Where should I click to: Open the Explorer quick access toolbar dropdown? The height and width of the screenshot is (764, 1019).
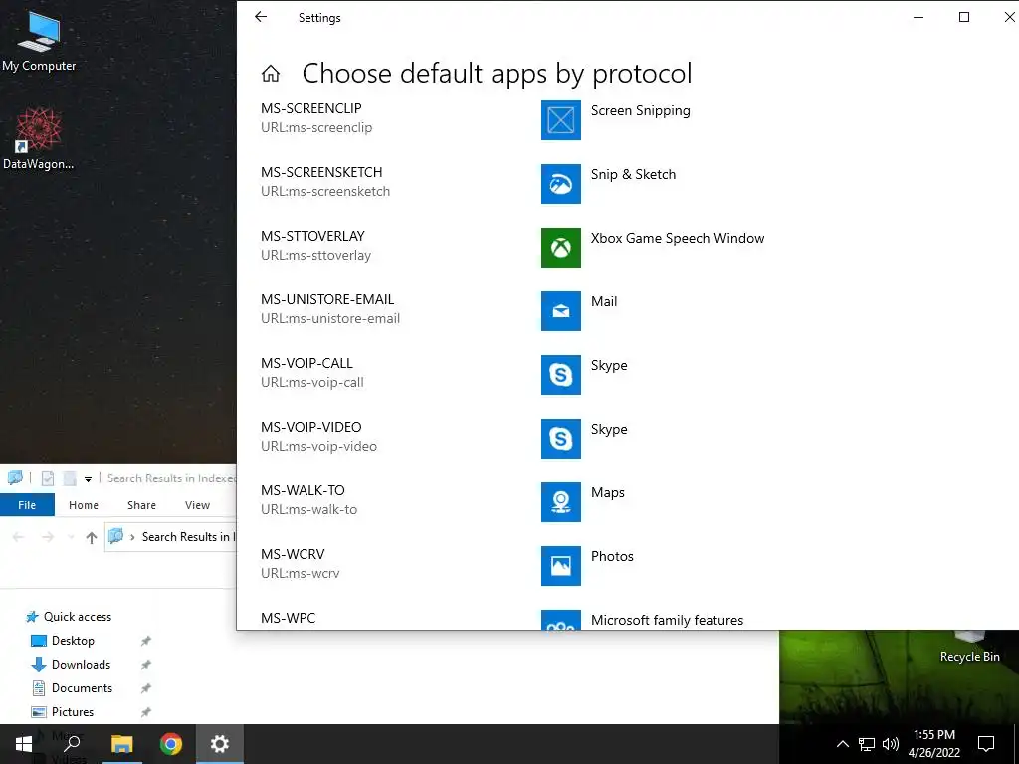pyautogui.click(x=88, y=479)
